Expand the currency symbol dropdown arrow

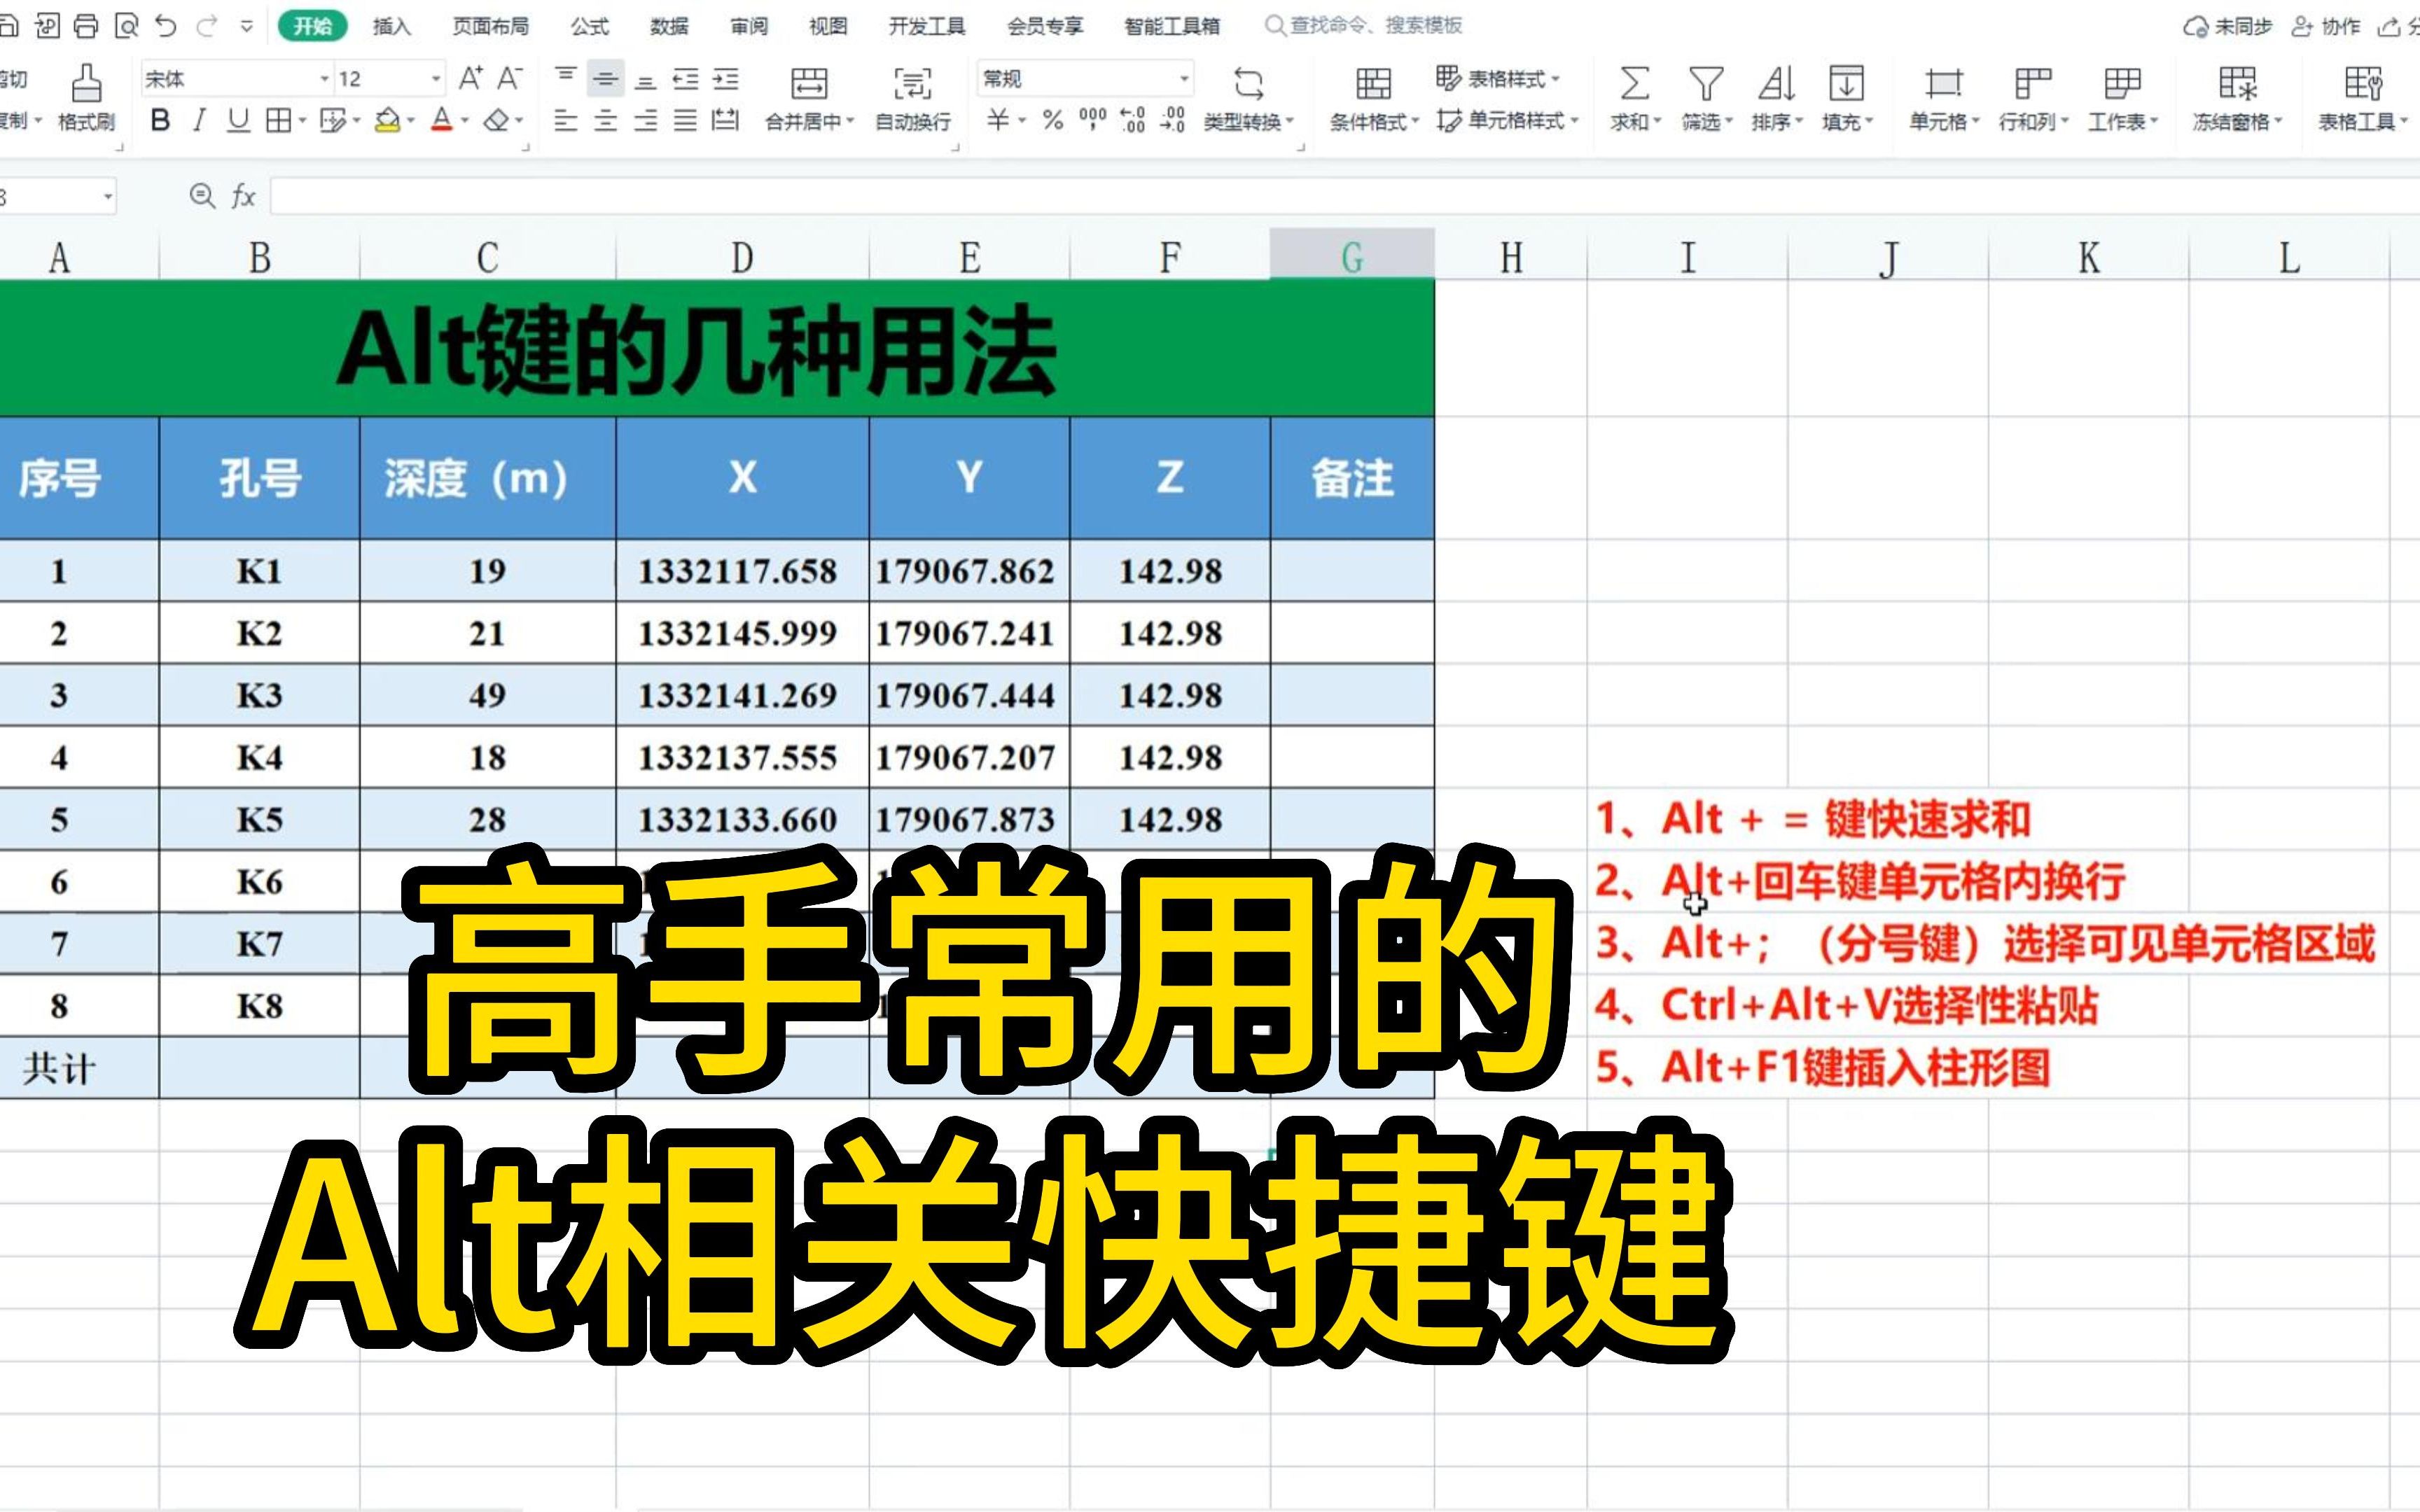coord(1023,121)
